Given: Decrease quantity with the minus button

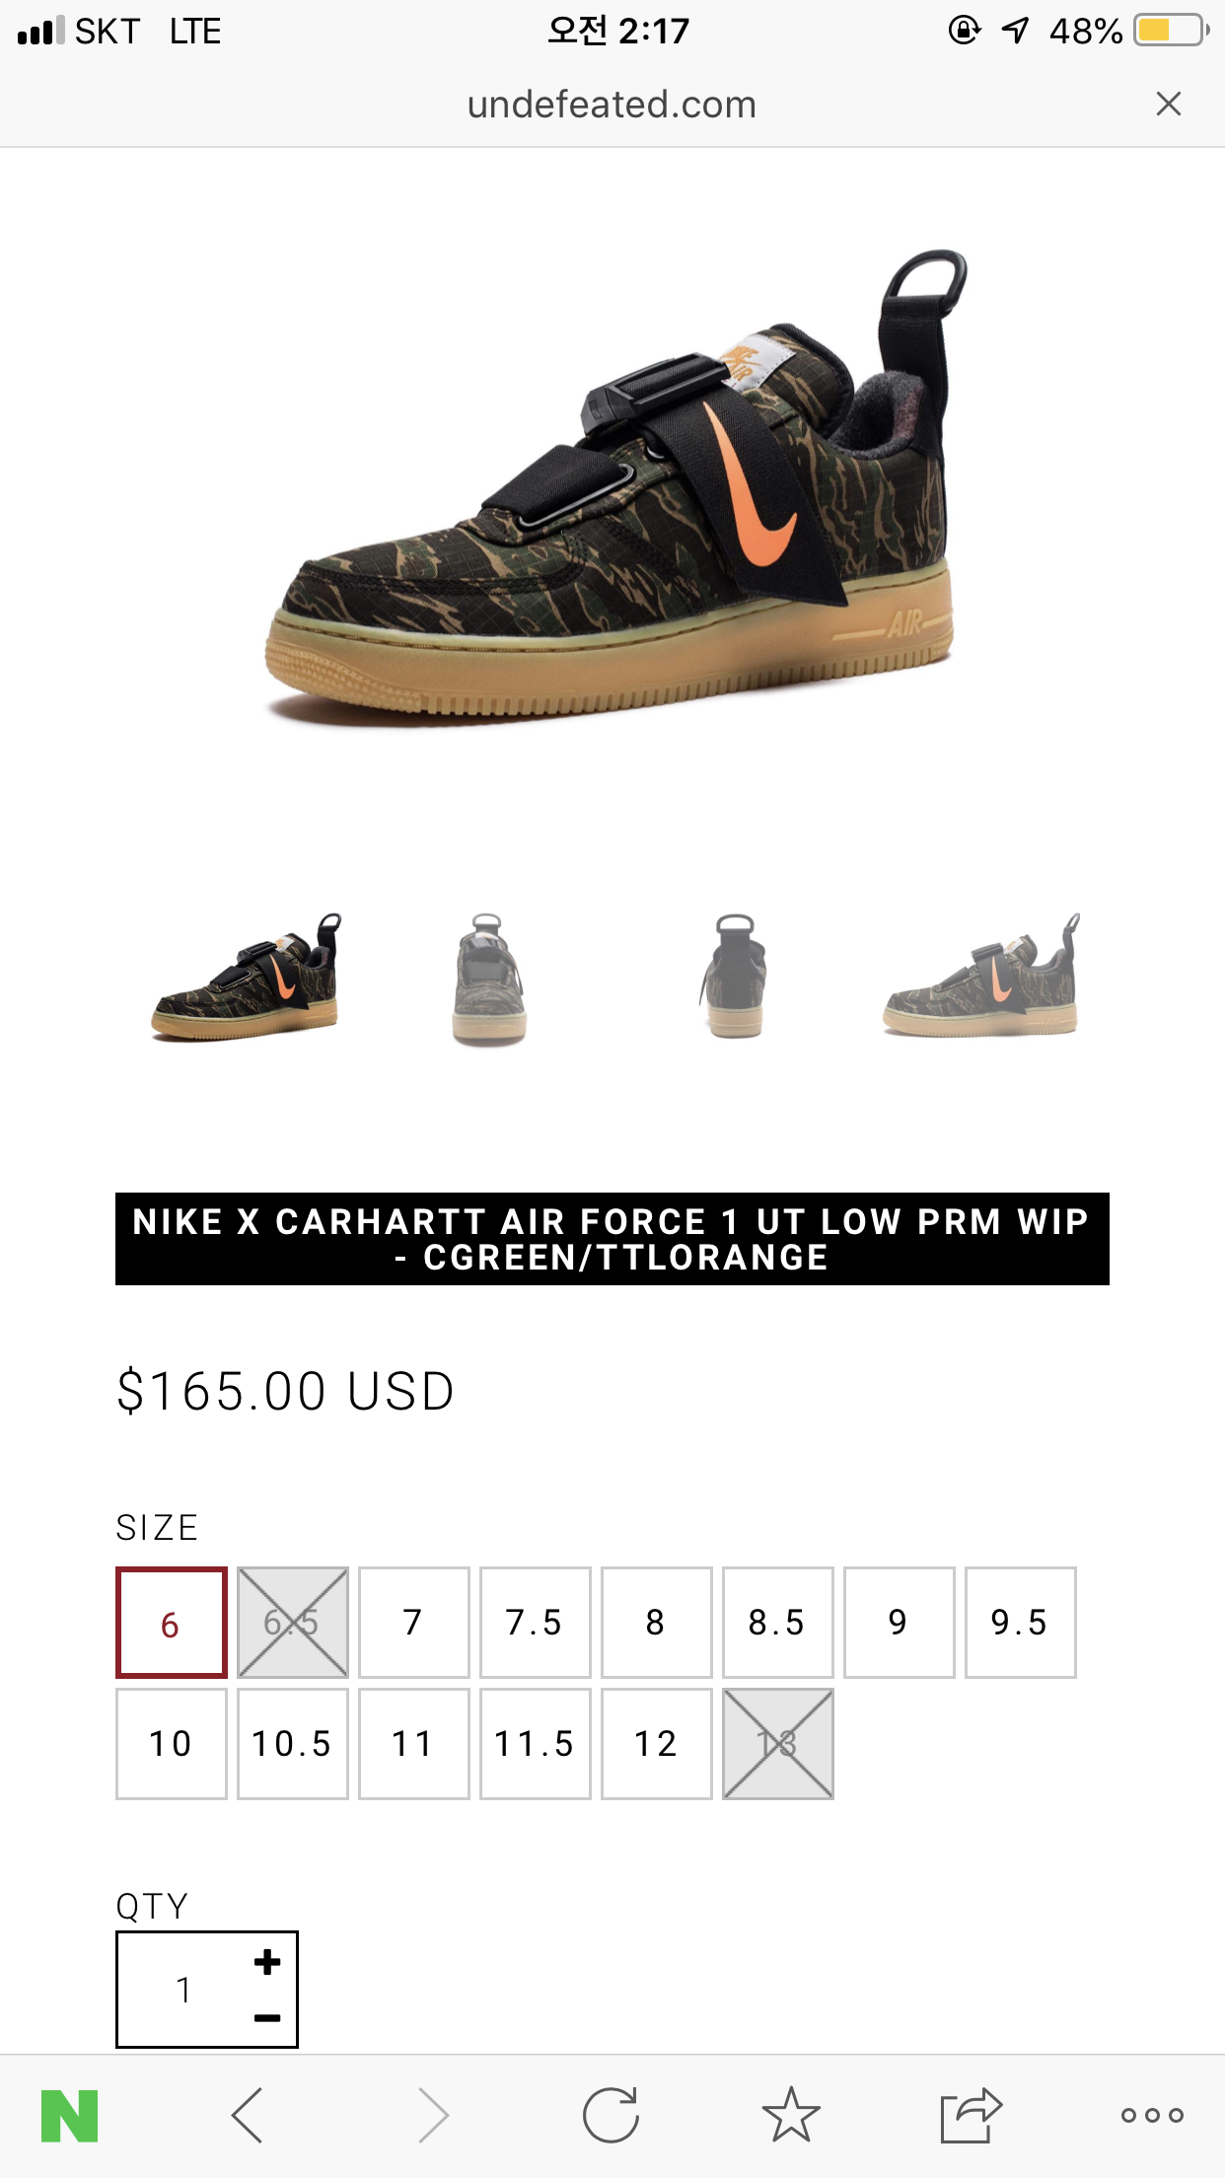Looking at the screenshot, I should 266,2018.
